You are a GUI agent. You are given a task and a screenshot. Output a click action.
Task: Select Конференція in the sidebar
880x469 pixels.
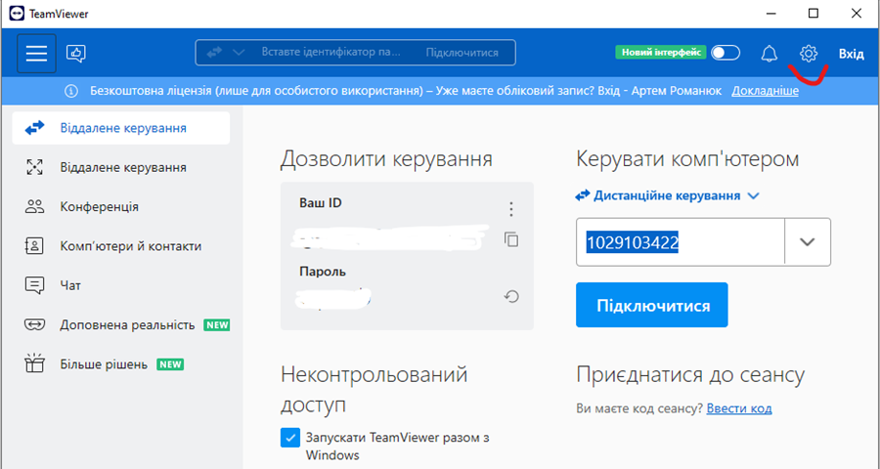[x=98, y=207]
